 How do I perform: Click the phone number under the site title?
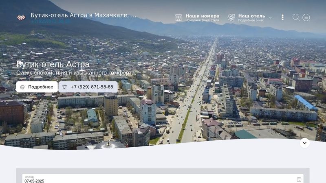pyautogui.click(x=51, y=22)
